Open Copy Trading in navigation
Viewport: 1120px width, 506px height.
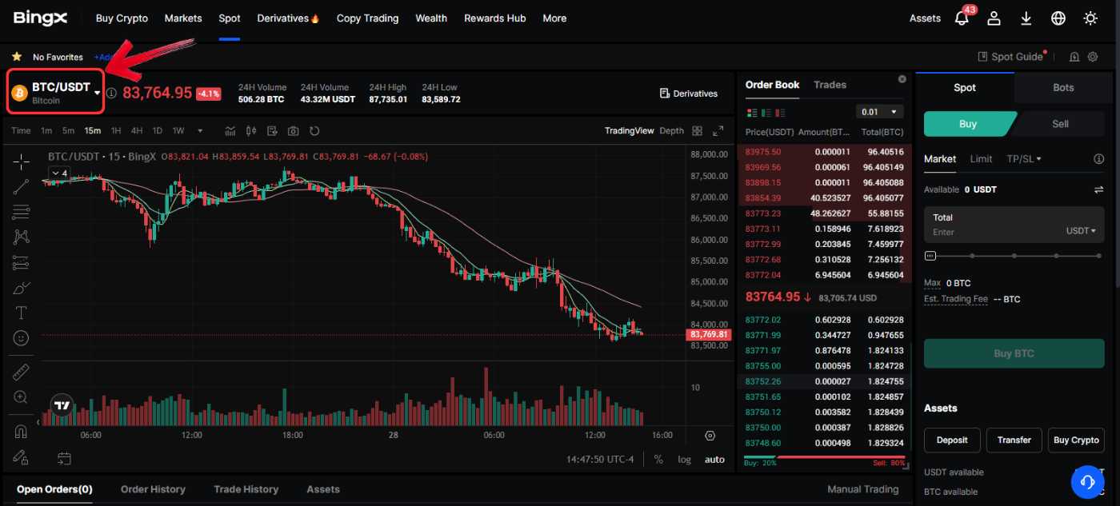coord(367,18)
